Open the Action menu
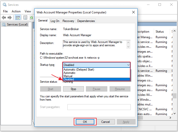The image size is (178, 132). (x=16, y=11)
